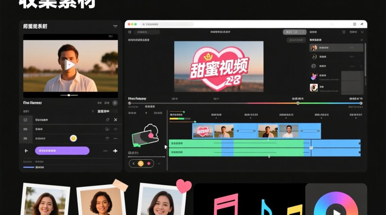Select the first sidebar item with woman avatar
The image size is (386, 215).
[336, 48]
